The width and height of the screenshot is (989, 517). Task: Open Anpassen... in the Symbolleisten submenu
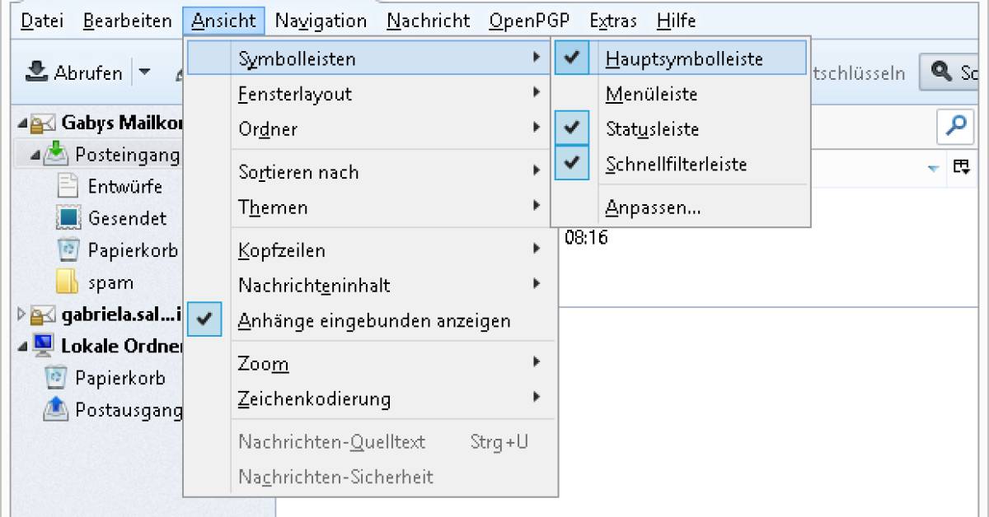pyautogui.click(x=679, y=207)
